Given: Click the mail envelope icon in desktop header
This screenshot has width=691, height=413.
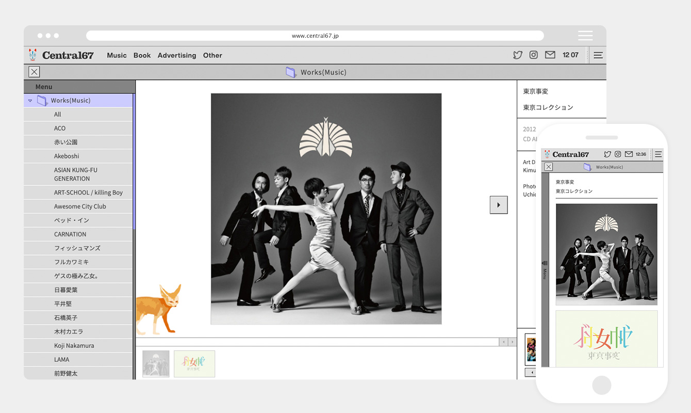Looking at the screenshot, I should click(x=550, y=55).
